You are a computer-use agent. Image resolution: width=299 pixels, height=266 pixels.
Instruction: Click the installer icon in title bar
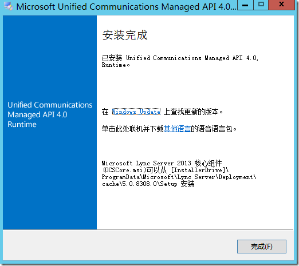point(9,7)
